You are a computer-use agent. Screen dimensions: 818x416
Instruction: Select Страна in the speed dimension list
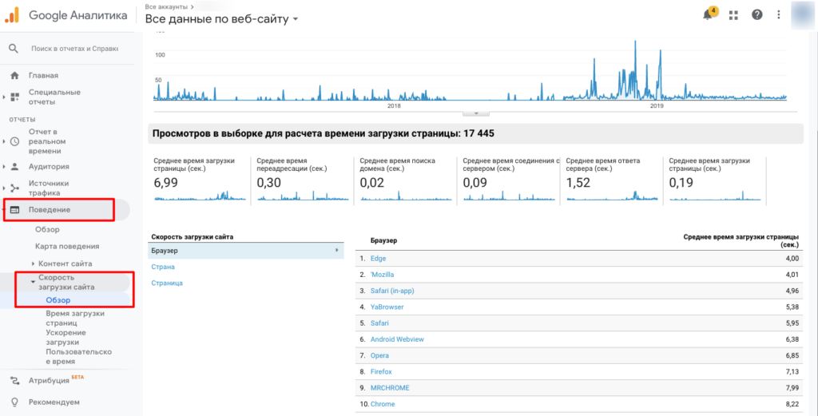[162, 267]
